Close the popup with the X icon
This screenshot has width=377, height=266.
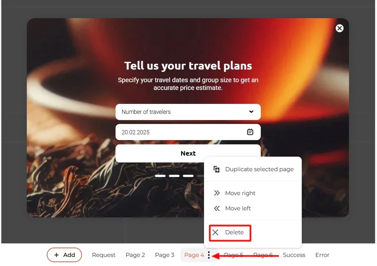point(339,28)
